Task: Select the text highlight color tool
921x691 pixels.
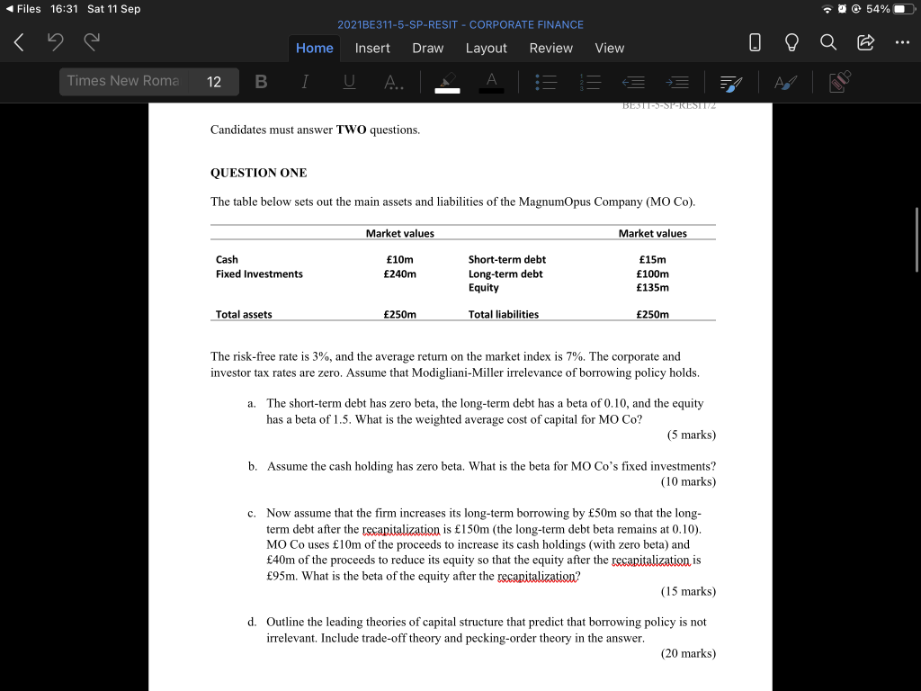Action: [446, 81]
